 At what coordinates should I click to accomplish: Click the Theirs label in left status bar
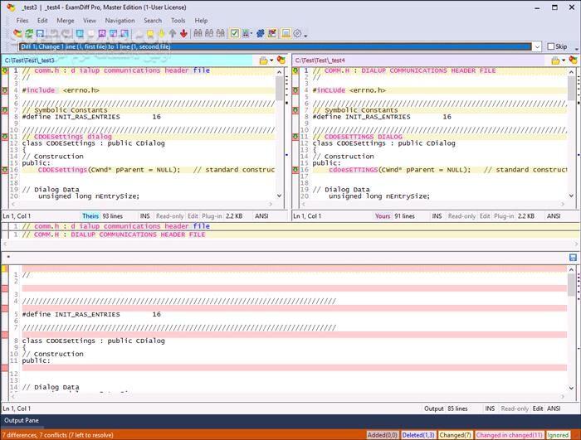tap(91, 215)
